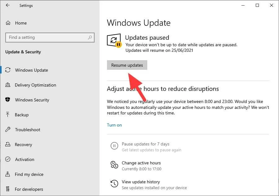
Task: Click Pause updates for 7 days
Action: point(146,144)
